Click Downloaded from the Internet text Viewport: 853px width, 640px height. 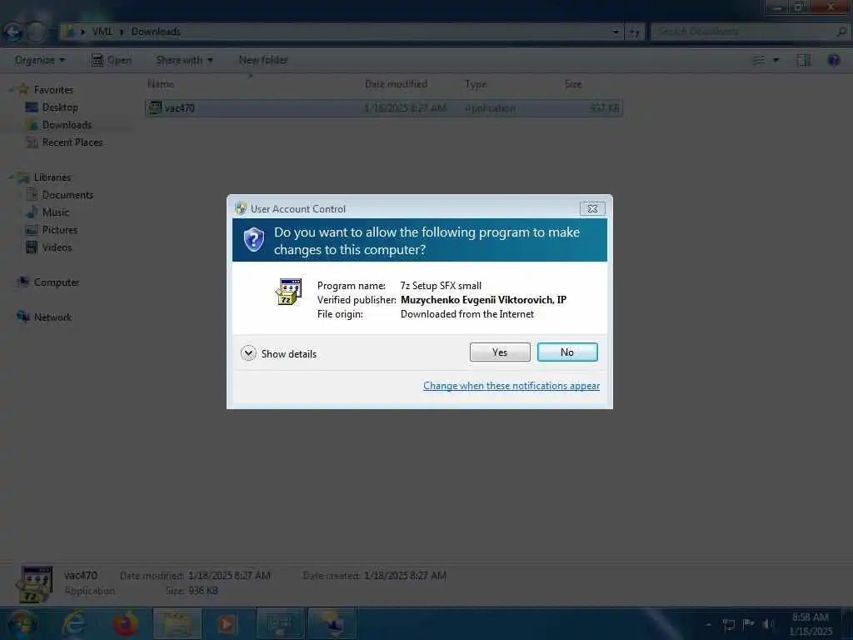[x=466, y=314]
